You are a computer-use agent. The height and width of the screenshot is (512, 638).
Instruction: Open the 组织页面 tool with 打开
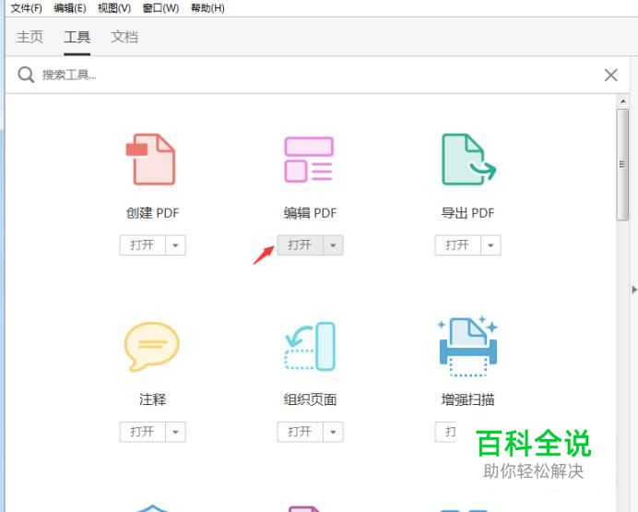click(301, 432)
